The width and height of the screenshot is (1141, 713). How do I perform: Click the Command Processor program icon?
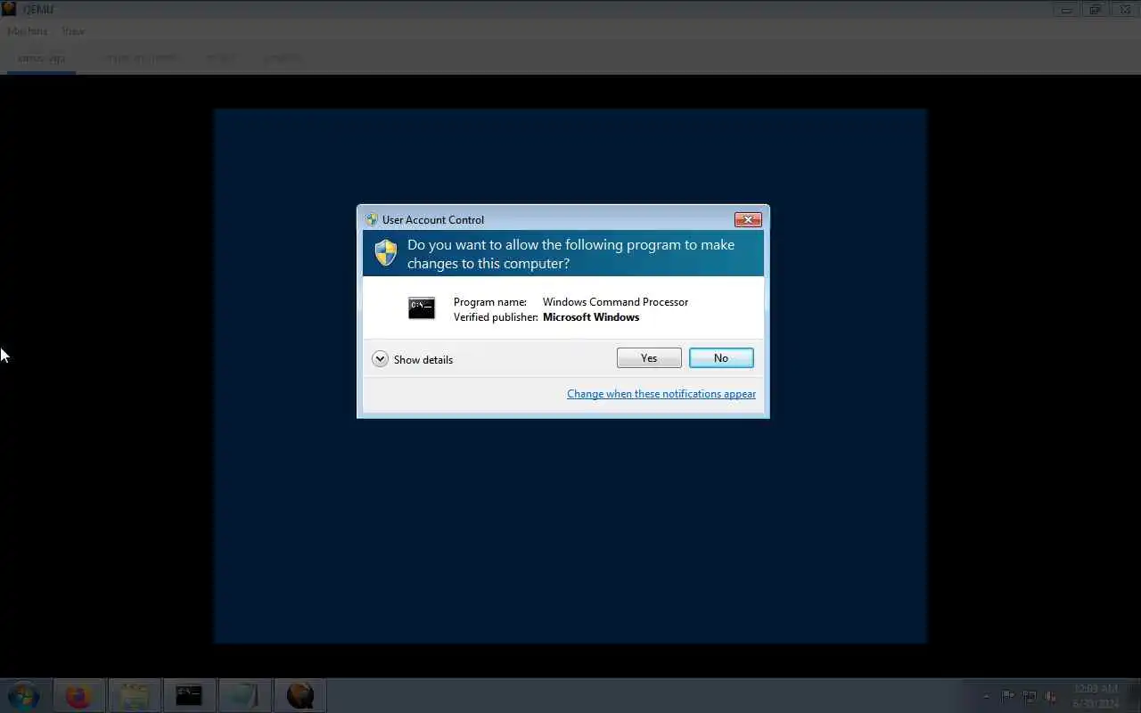(x=422, y=308)
